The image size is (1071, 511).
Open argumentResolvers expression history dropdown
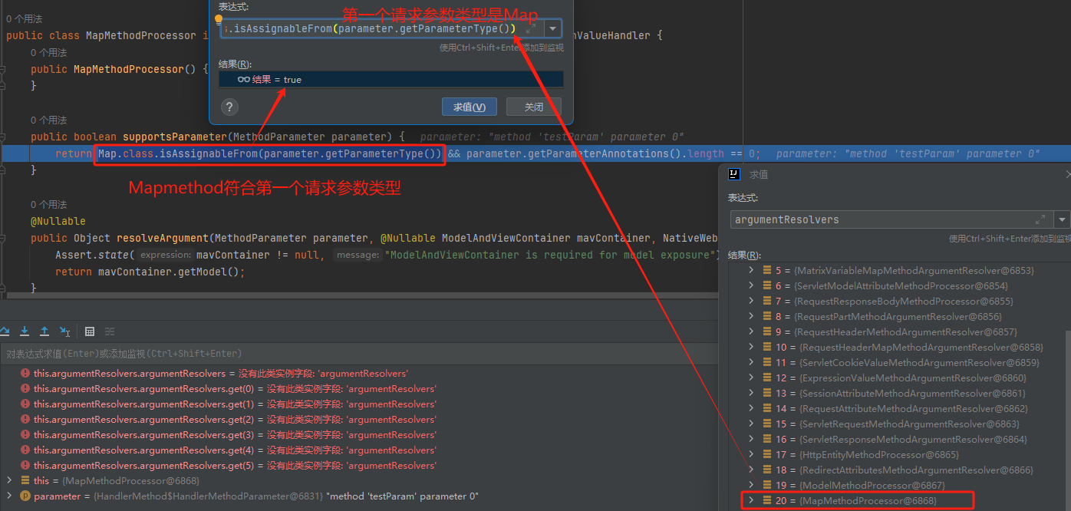pos(1062,219)
